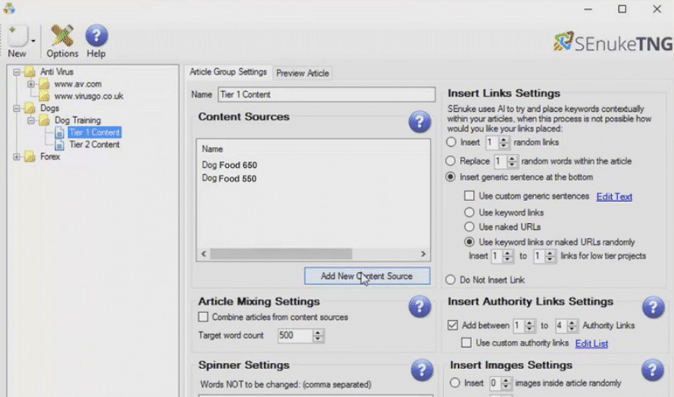Select the Dogs folder icon
Viewport: 674px width, 397px height.
pyautogui.click(x=30, y=108)
